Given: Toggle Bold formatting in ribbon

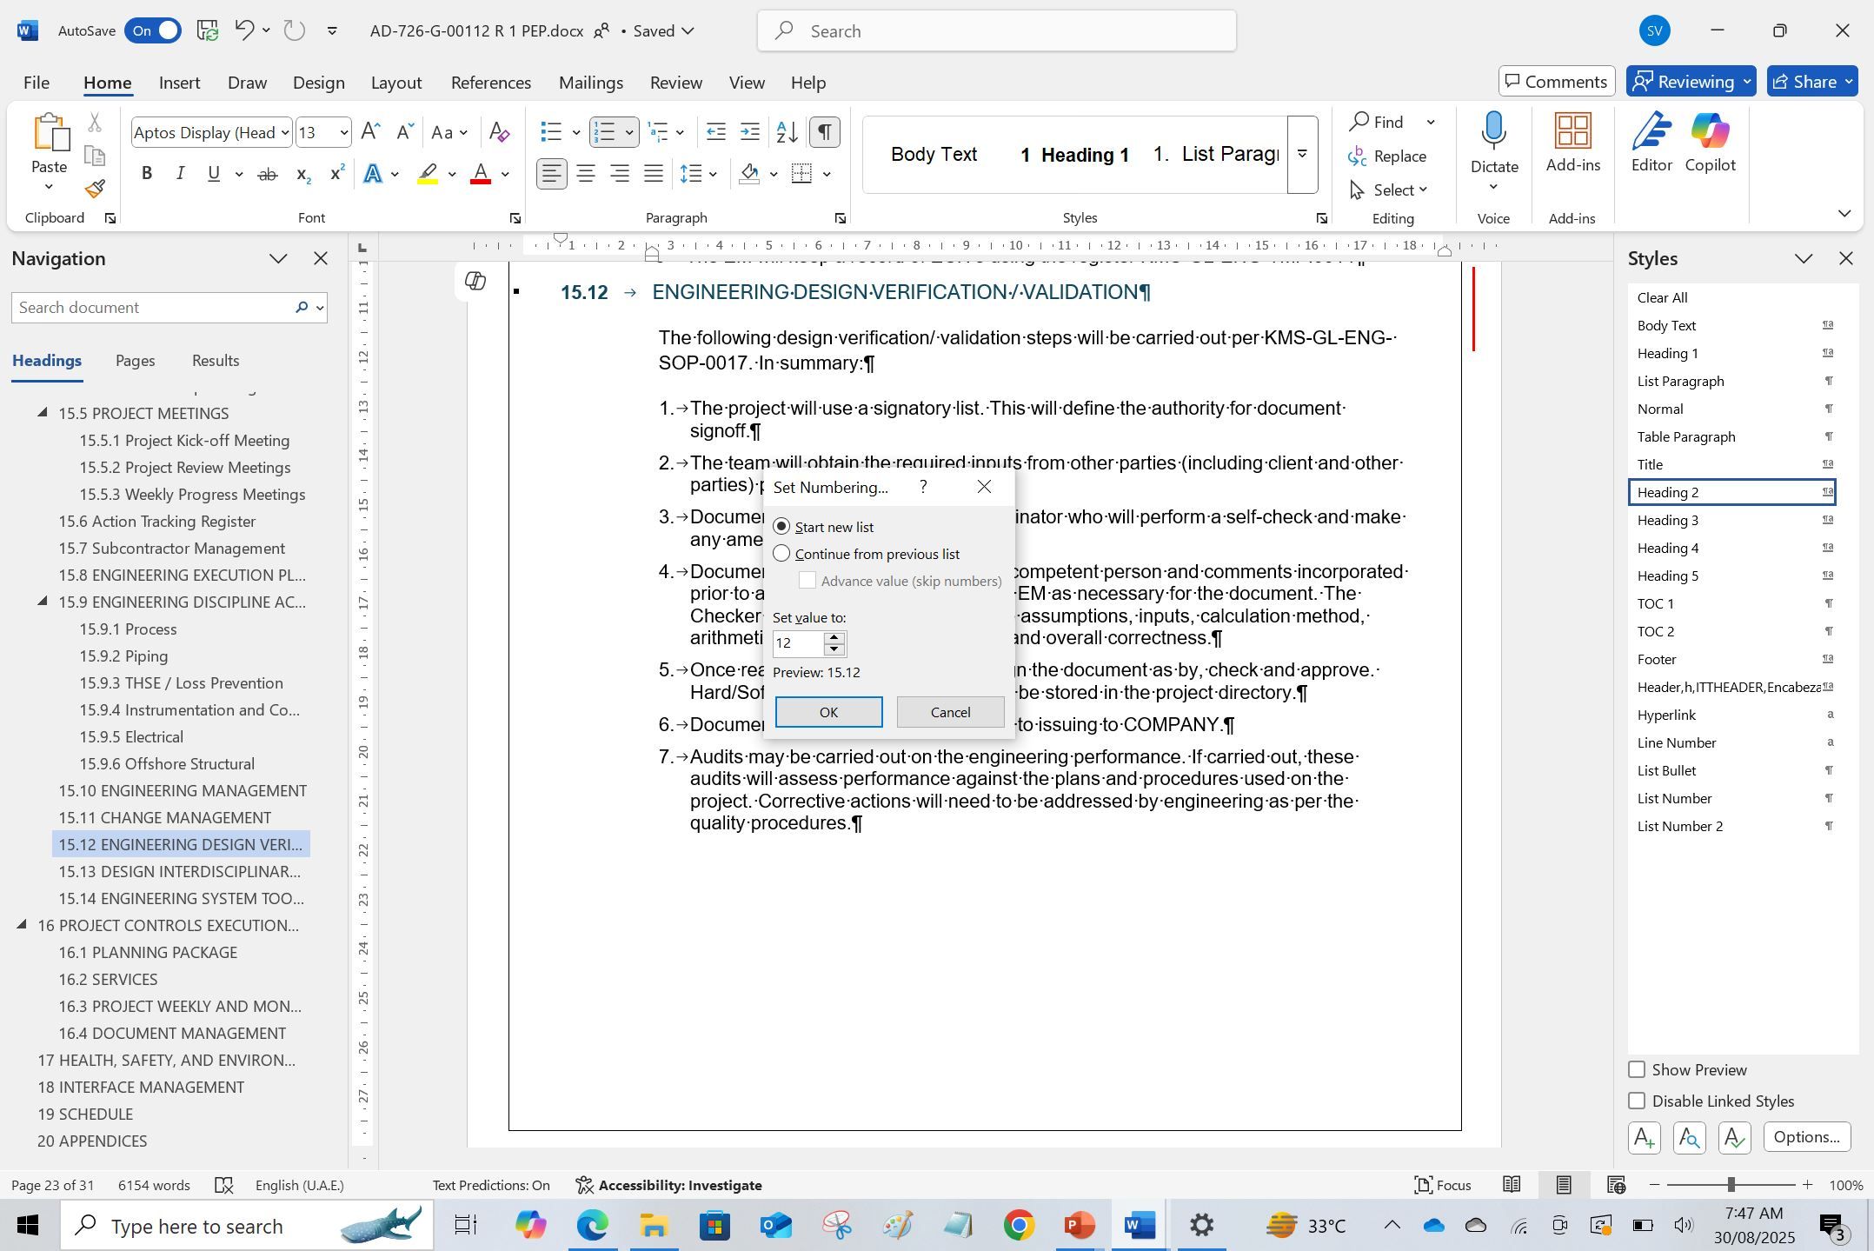Looking at the screenshot, I should point(147,174).
